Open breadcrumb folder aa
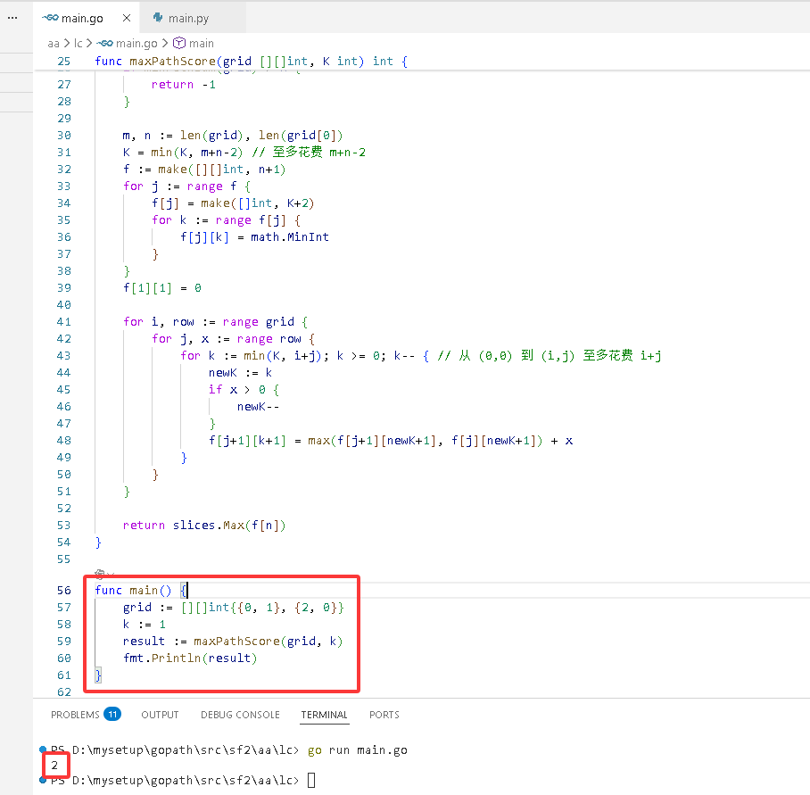The image size is (810, 795). coord(54,44)
